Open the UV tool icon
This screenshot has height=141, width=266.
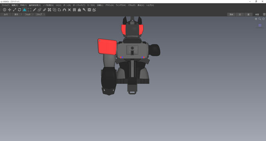click(74, 10)
